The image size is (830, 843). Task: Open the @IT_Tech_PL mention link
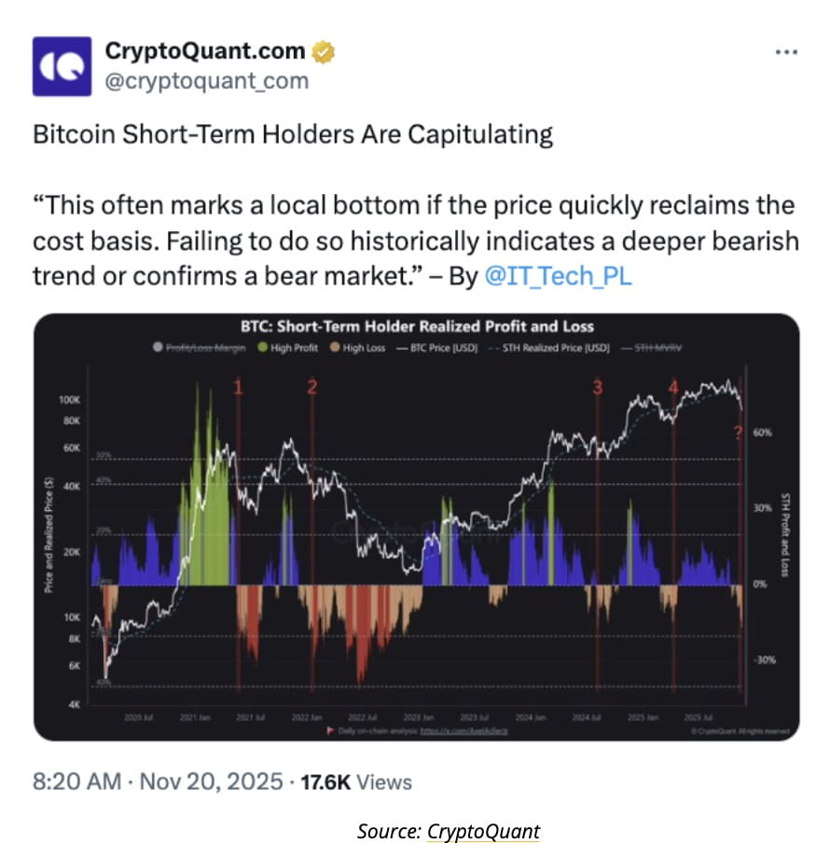point(558,276)
